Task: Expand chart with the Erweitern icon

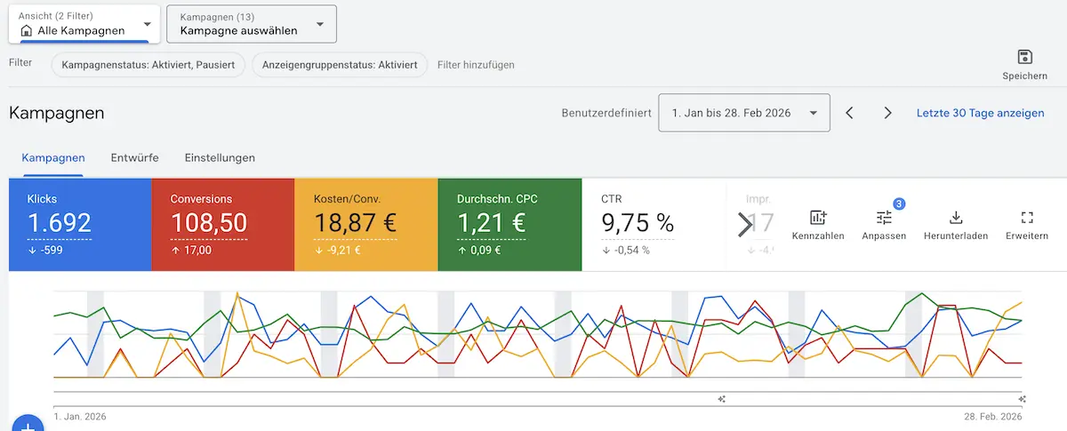Action: 1027,218
